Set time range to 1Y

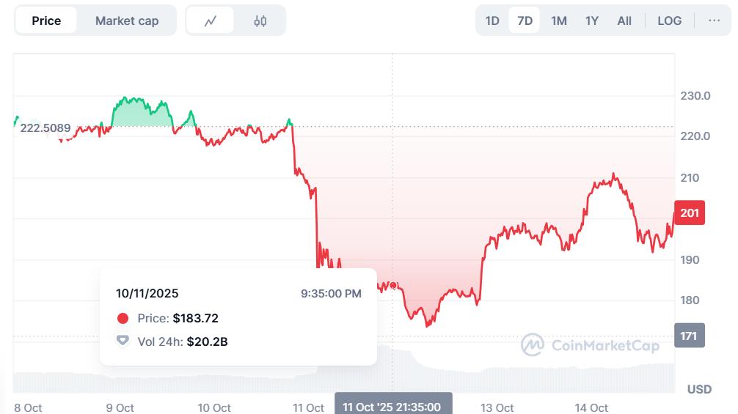[592, 21]
